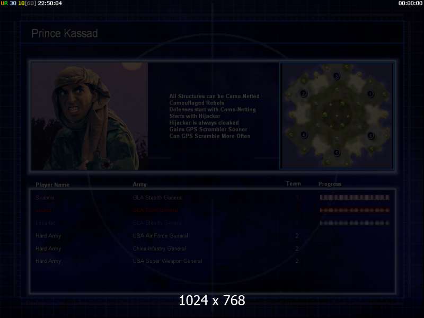This screenshot has width=424, height=318.
Task: Click the Hard Army name beside China Infantry
Action: [48, 249]
